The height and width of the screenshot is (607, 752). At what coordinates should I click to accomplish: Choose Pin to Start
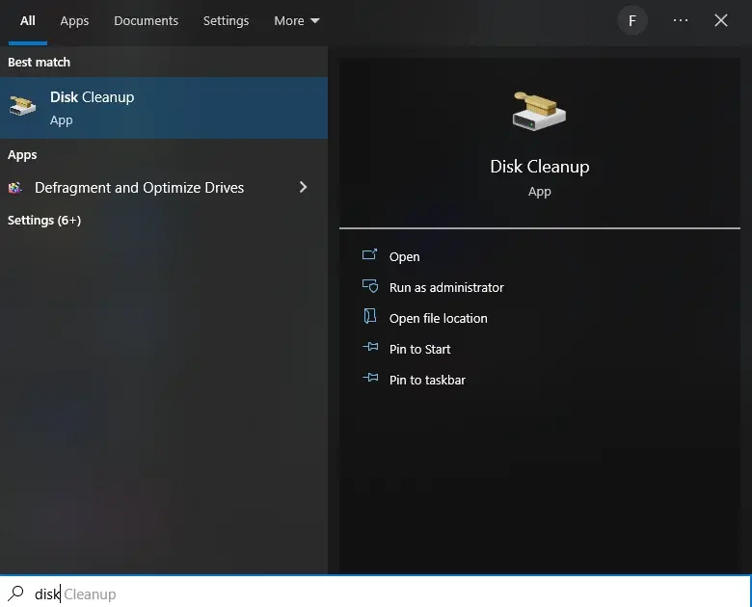pyautogui.click(x=419, y=349)
